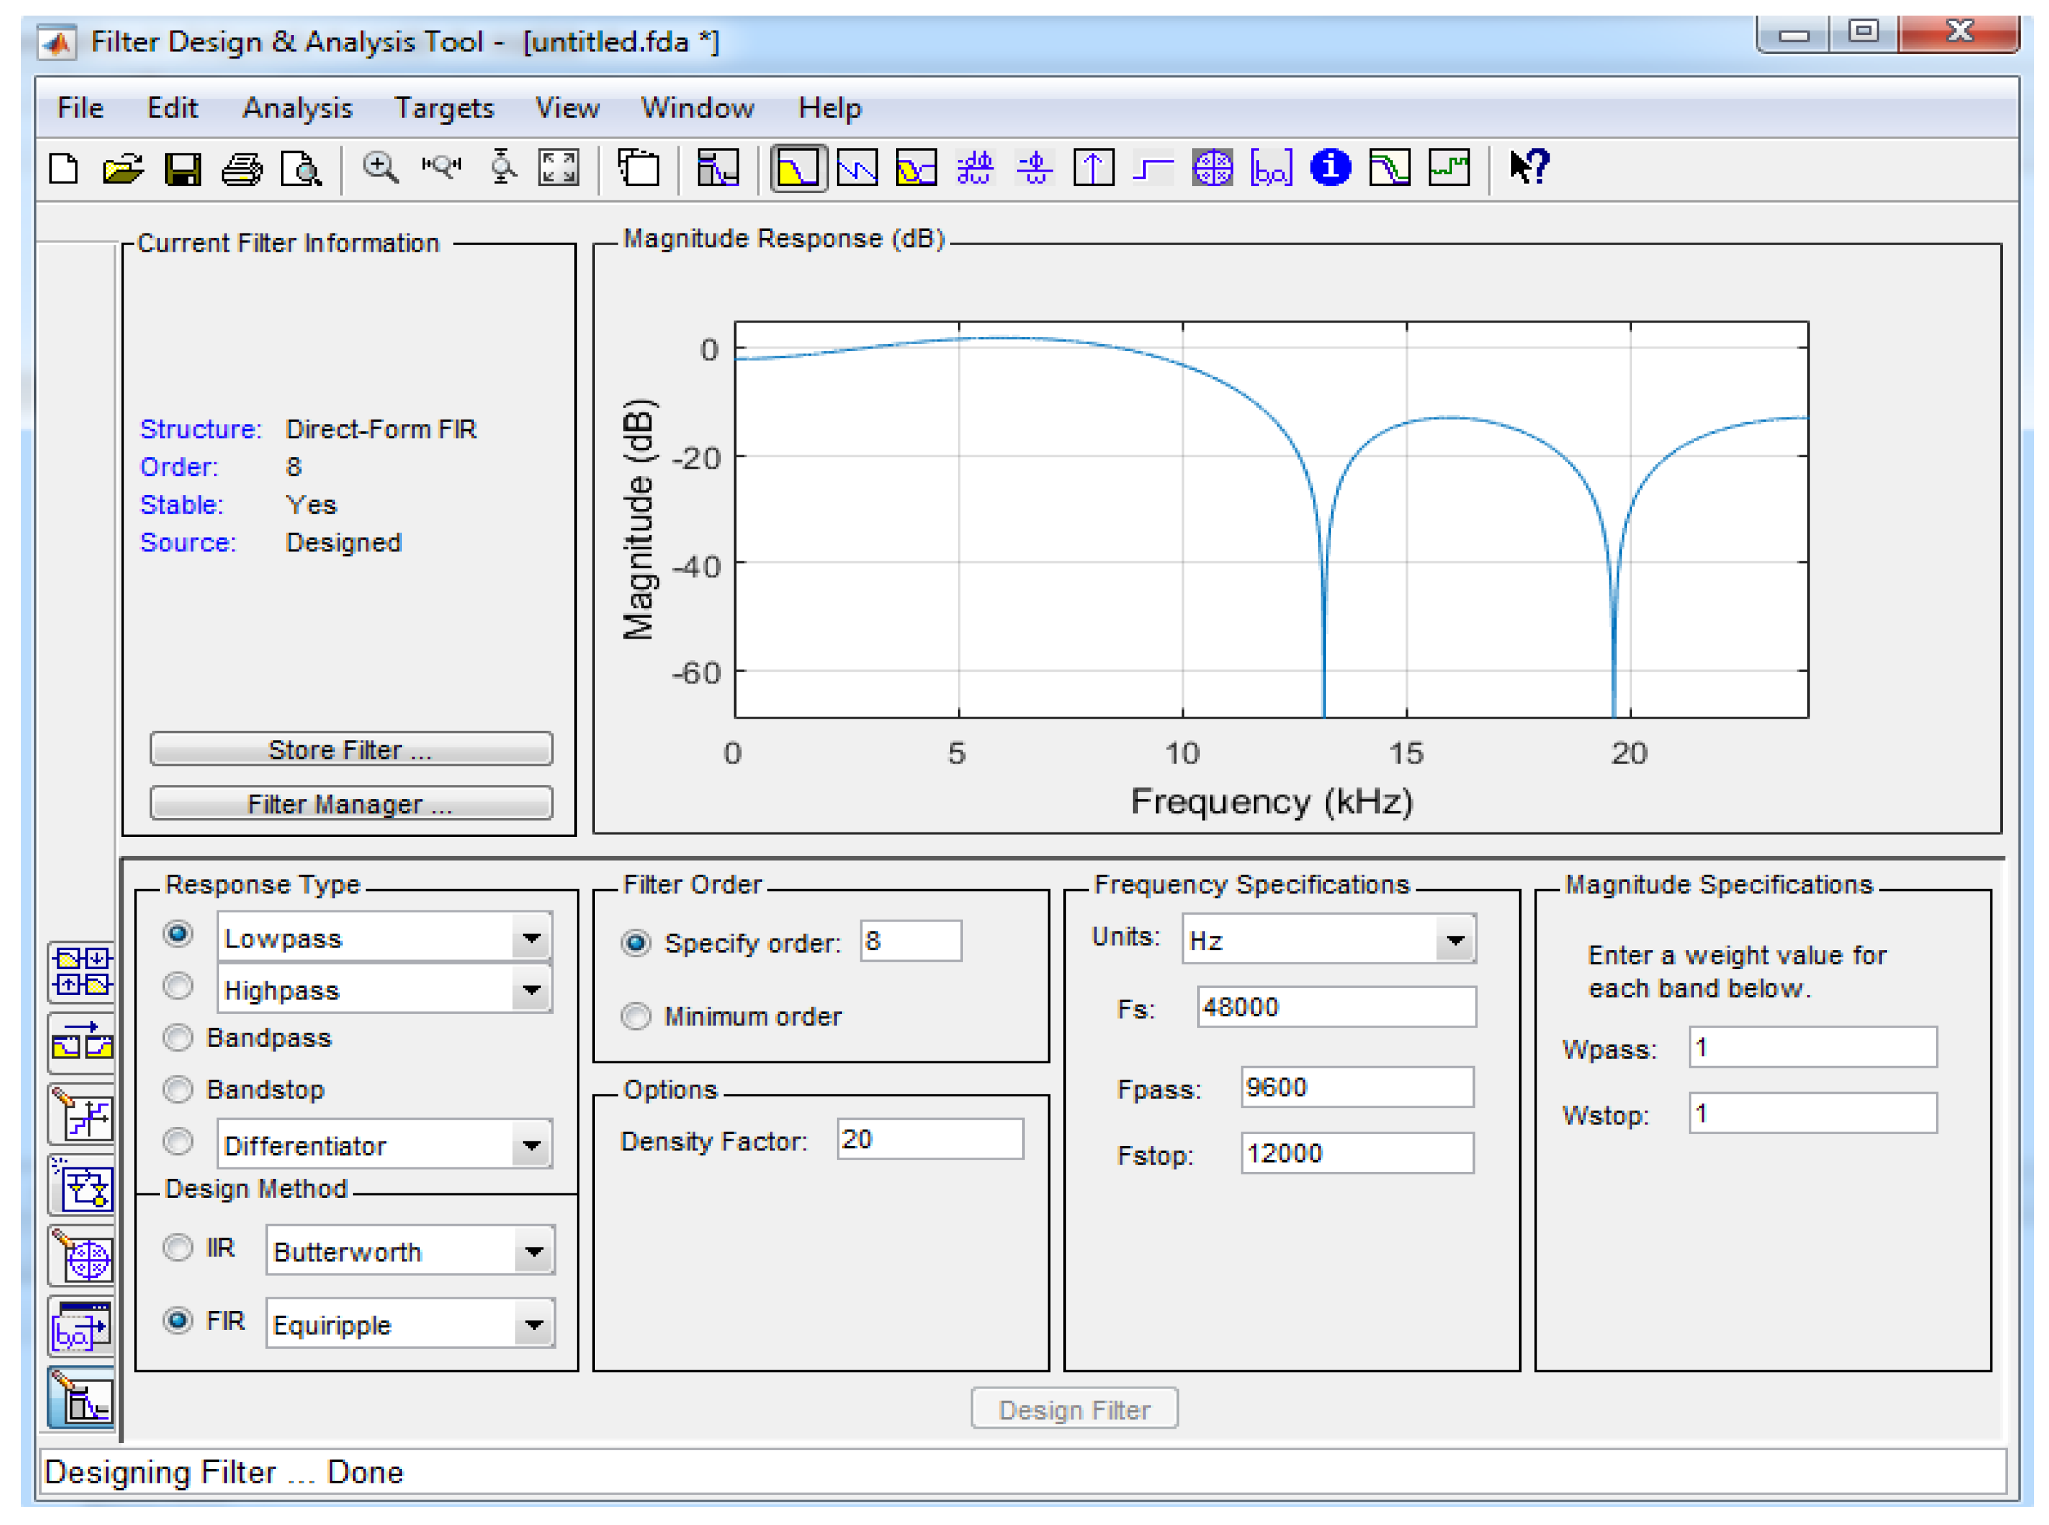2049x1525 pixels.
Task: Select the Bandpass response type
Action: click(178, 1039)
